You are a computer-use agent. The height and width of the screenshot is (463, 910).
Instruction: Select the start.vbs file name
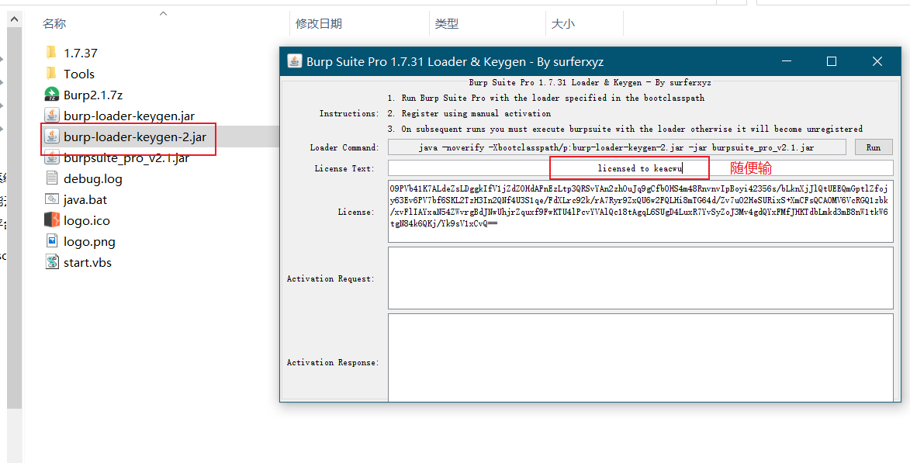[88, 262]
